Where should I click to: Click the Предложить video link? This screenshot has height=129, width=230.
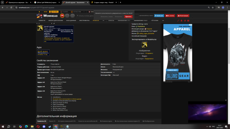pyautogui.click(x=149, y=59)
